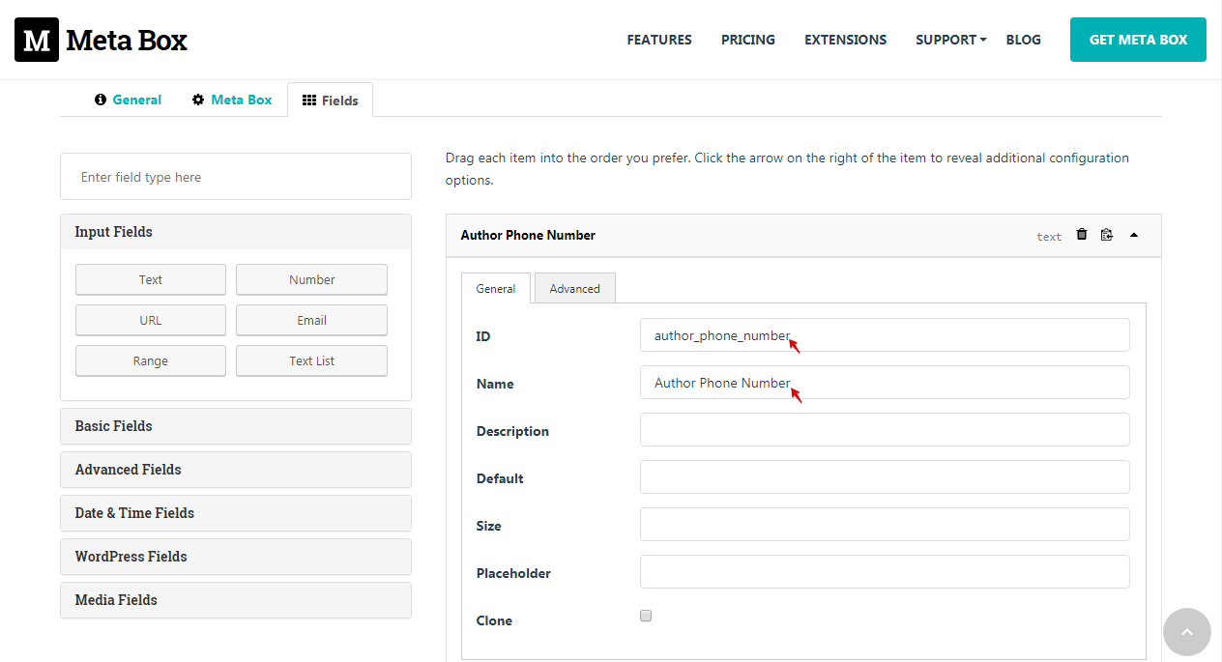The width and height of the screenshot is (1222, 662).
Task: Click the ID input showing author_phone_number
Action: pyautogui.click(x=884, y=334)
